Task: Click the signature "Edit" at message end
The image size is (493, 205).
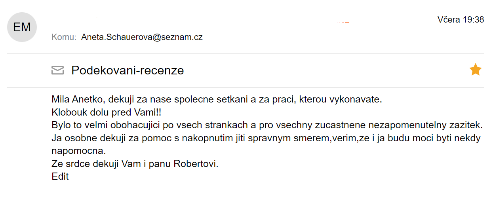Action: click(x=60, y=177)
